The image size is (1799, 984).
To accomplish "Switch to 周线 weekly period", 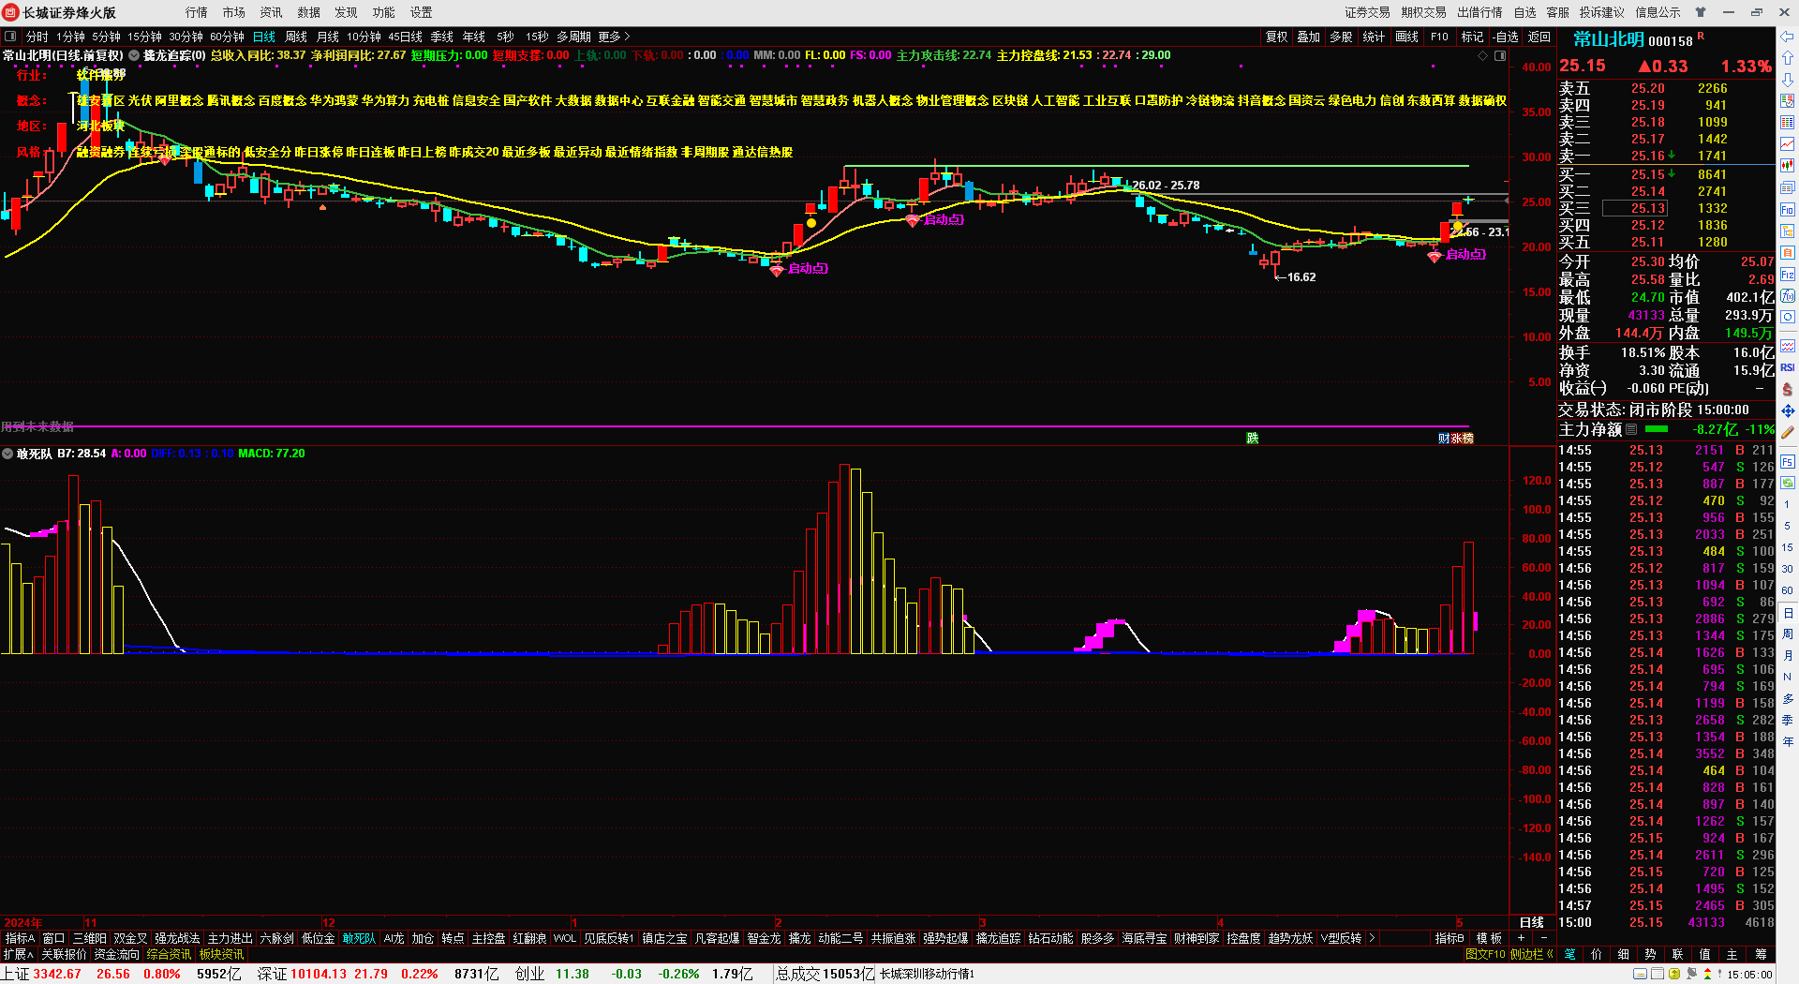I will click(x=296, y=37).
